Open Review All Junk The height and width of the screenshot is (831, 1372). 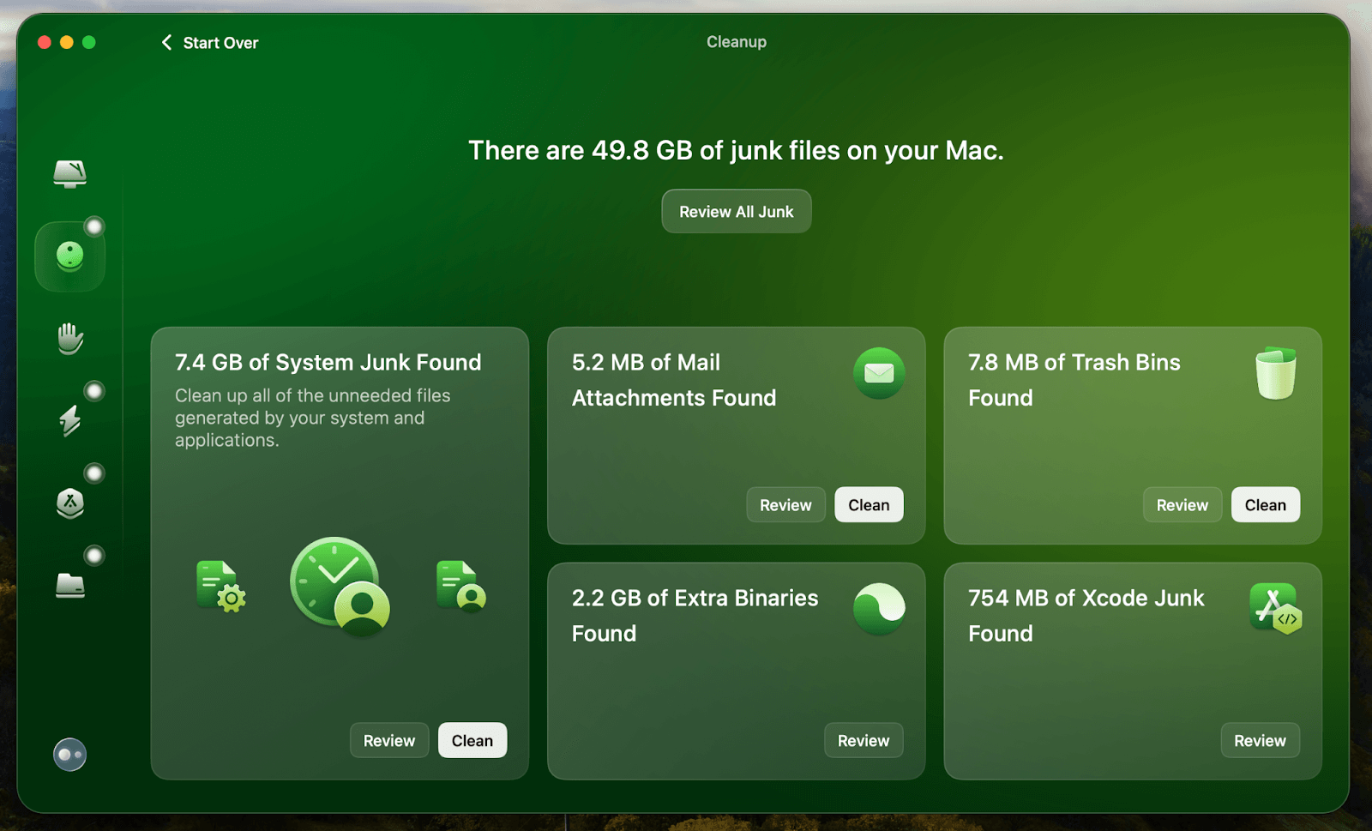point(736,211)
